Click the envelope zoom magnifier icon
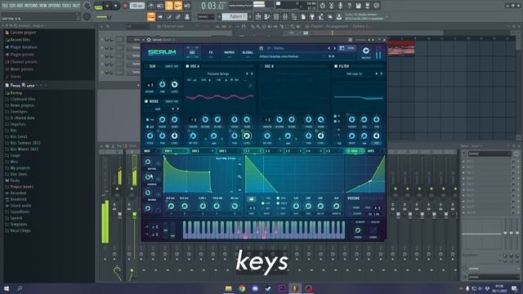Screen dimensions: 523x294 tap(239, 176)
